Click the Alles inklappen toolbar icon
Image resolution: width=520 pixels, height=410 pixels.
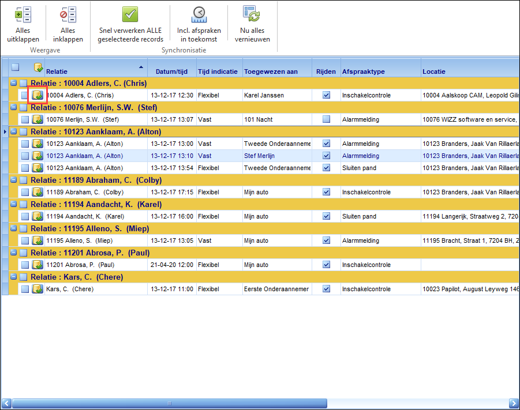pos(68,14)
